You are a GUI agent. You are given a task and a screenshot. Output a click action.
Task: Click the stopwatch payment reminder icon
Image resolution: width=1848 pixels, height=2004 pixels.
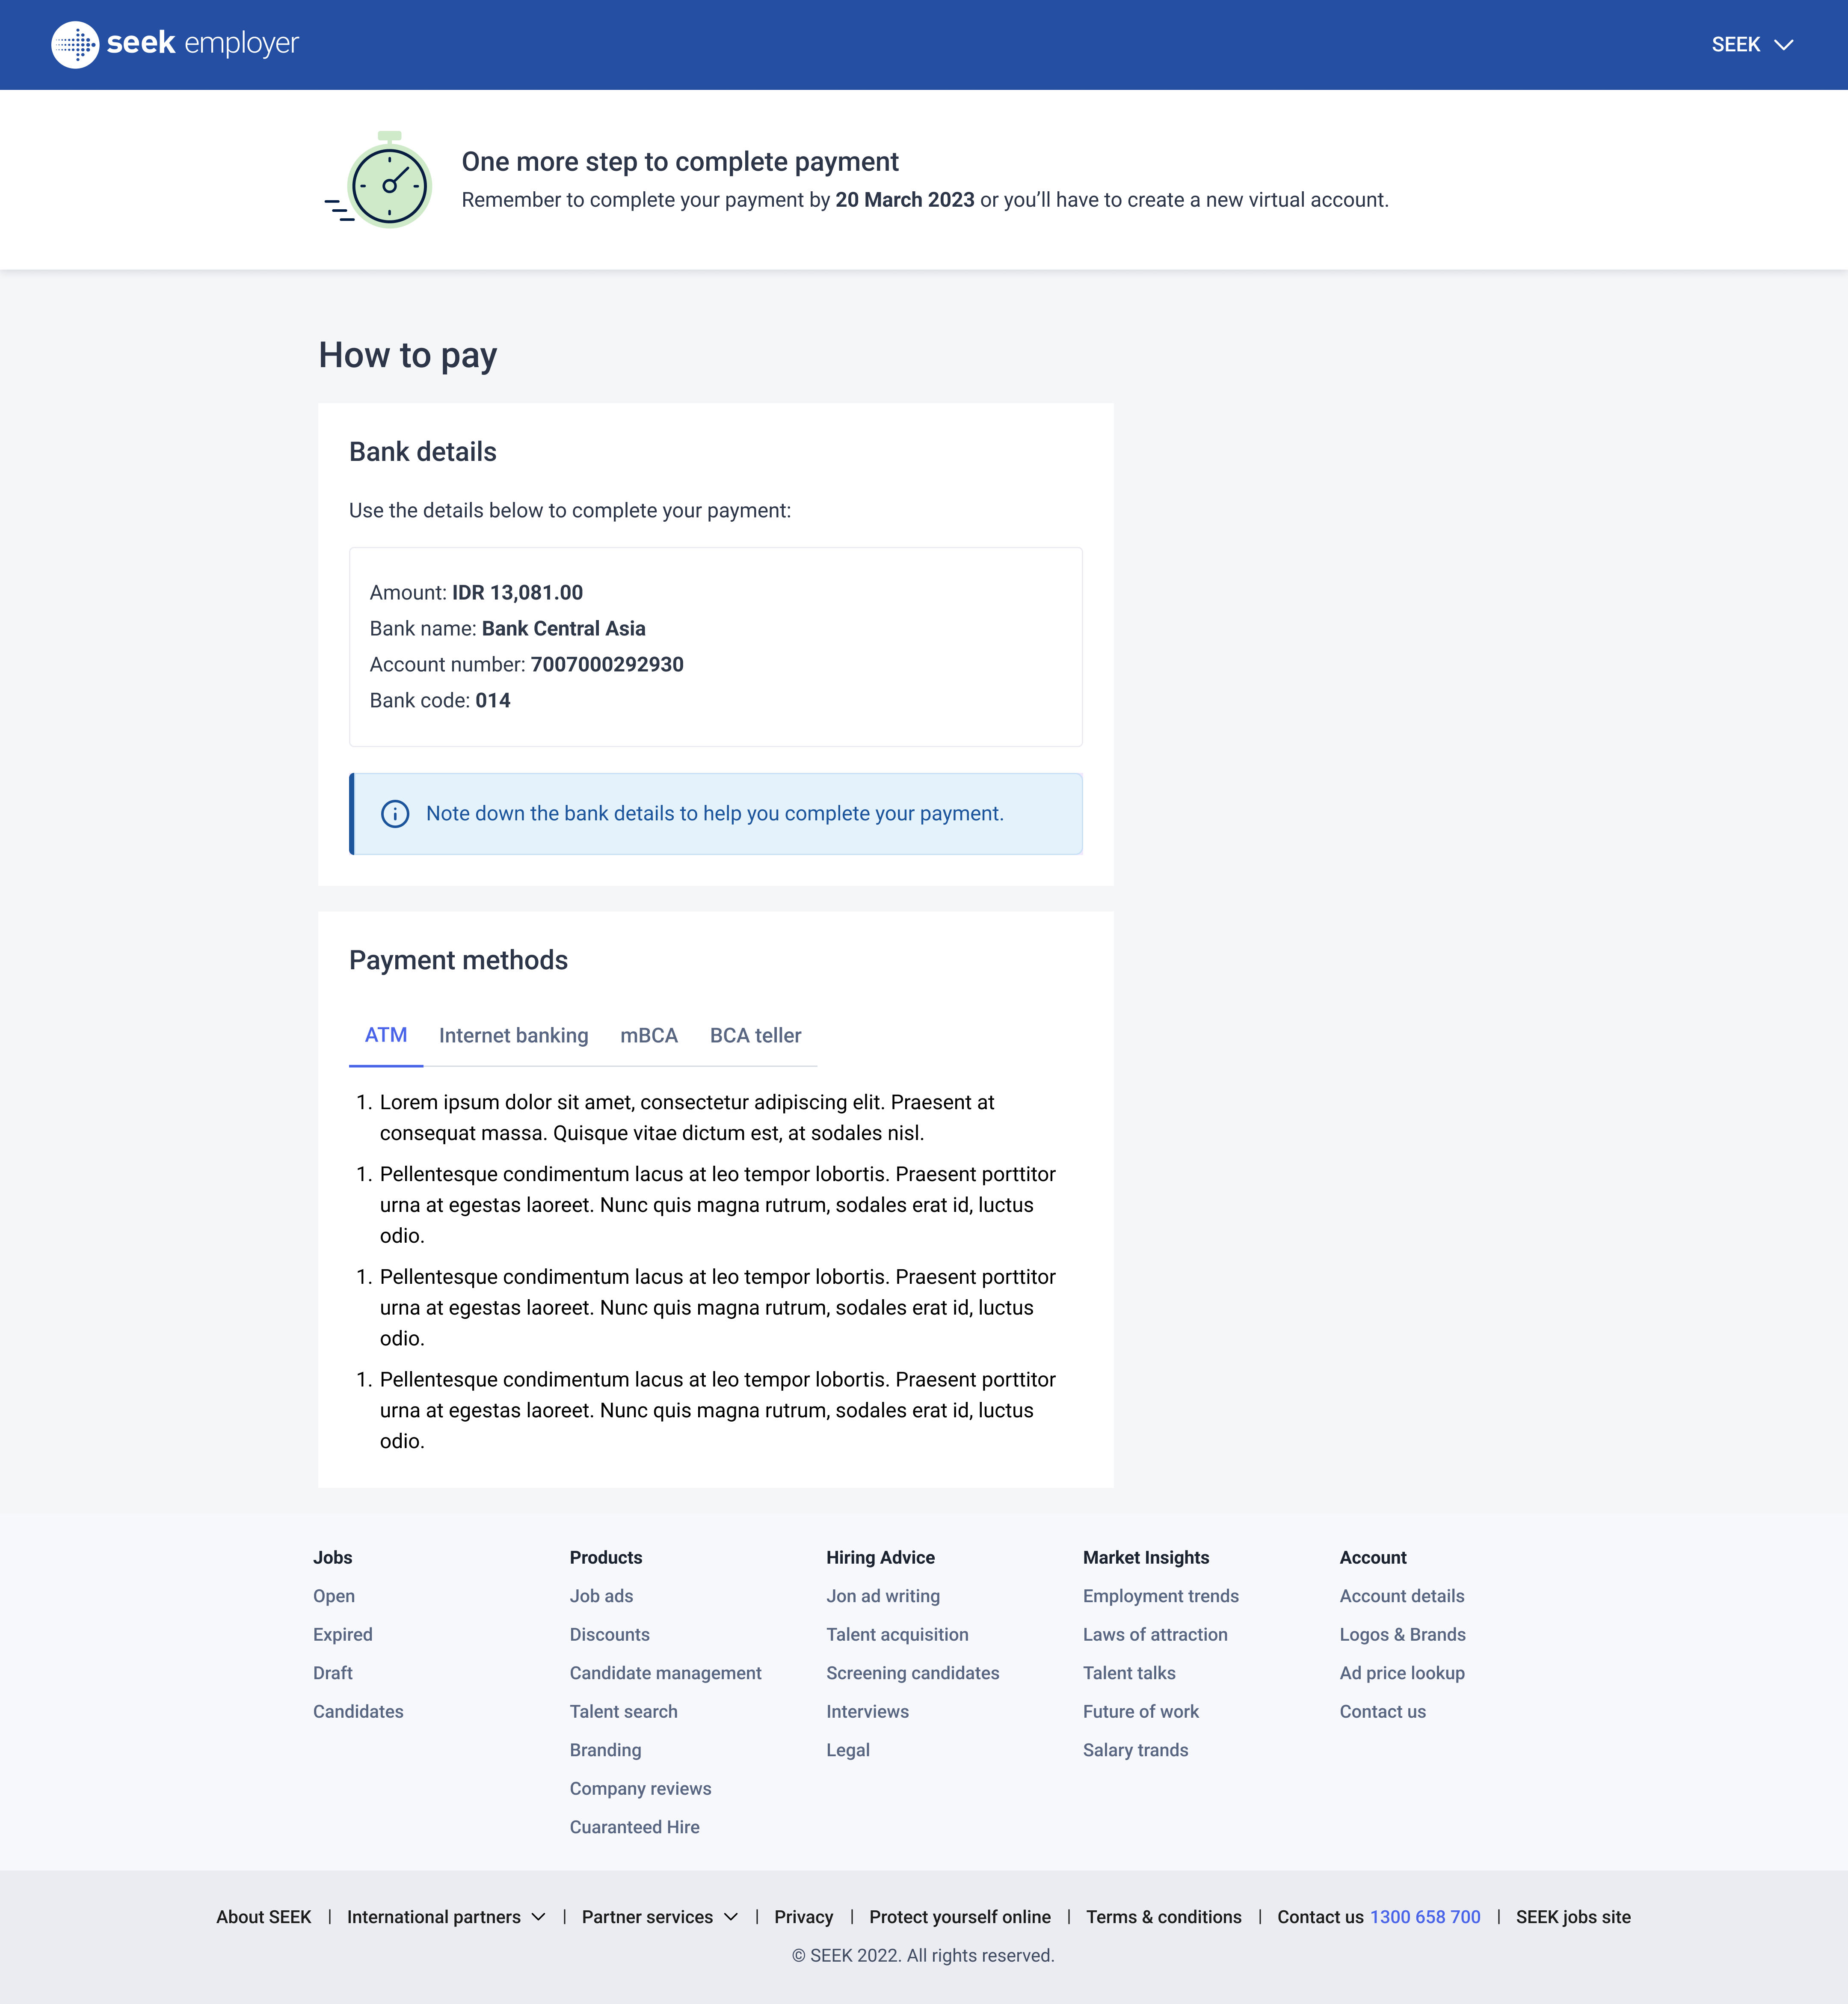[381, 181]
